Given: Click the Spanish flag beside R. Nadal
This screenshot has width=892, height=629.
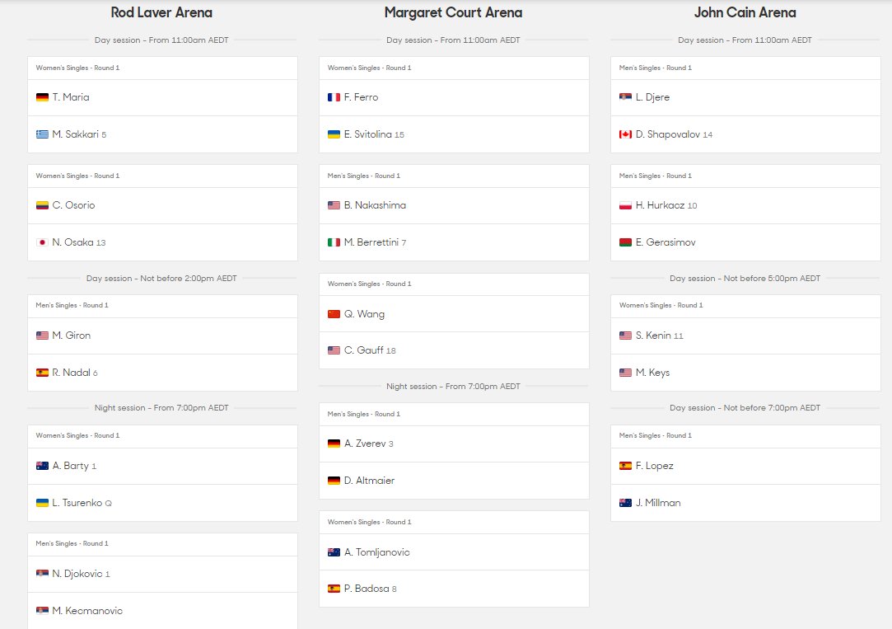Looking at the screenshot, I should 42,373.
